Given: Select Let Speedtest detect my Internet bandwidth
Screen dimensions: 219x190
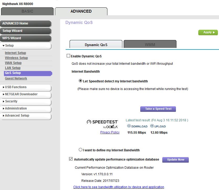Looking at the screenshot, I should tap(80, 81).
